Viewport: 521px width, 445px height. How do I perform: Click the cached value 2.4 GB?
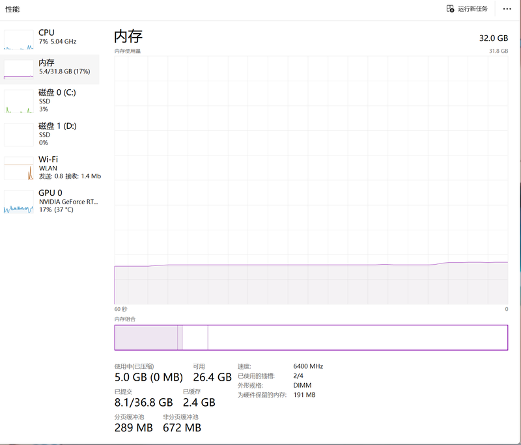click(x=199, y=402)
